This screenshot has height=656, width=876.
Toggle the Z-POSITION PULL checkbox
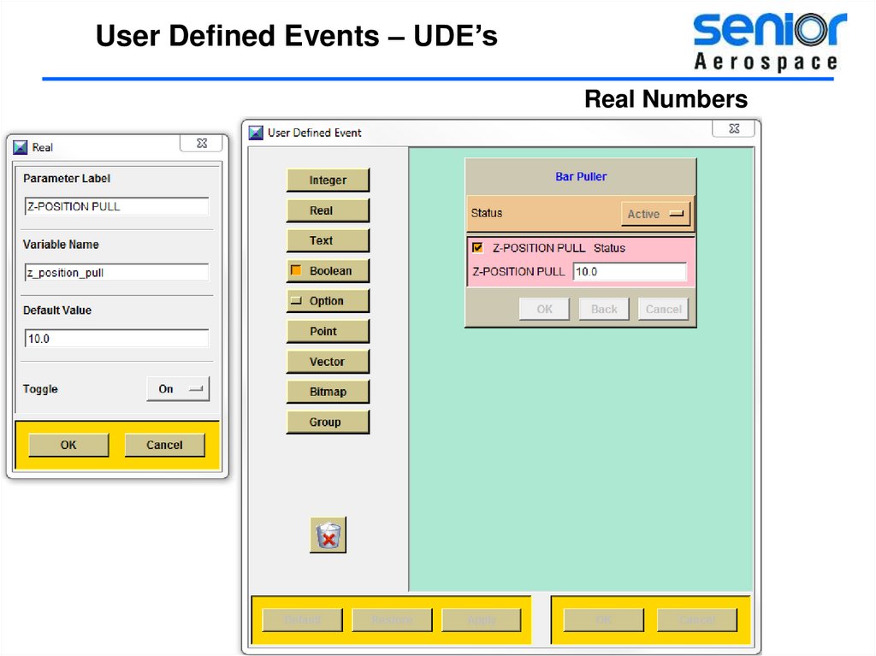[477, 247]
